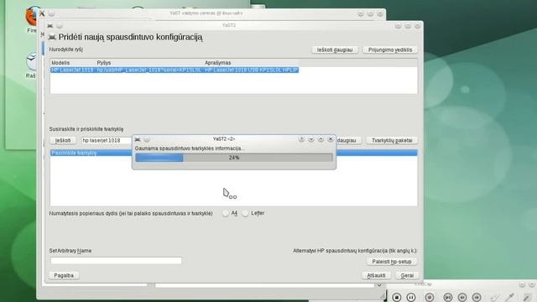Open Pagalba help button
Image resolution: width=537 pixels, height=302 pixels.
pos(64,275)
